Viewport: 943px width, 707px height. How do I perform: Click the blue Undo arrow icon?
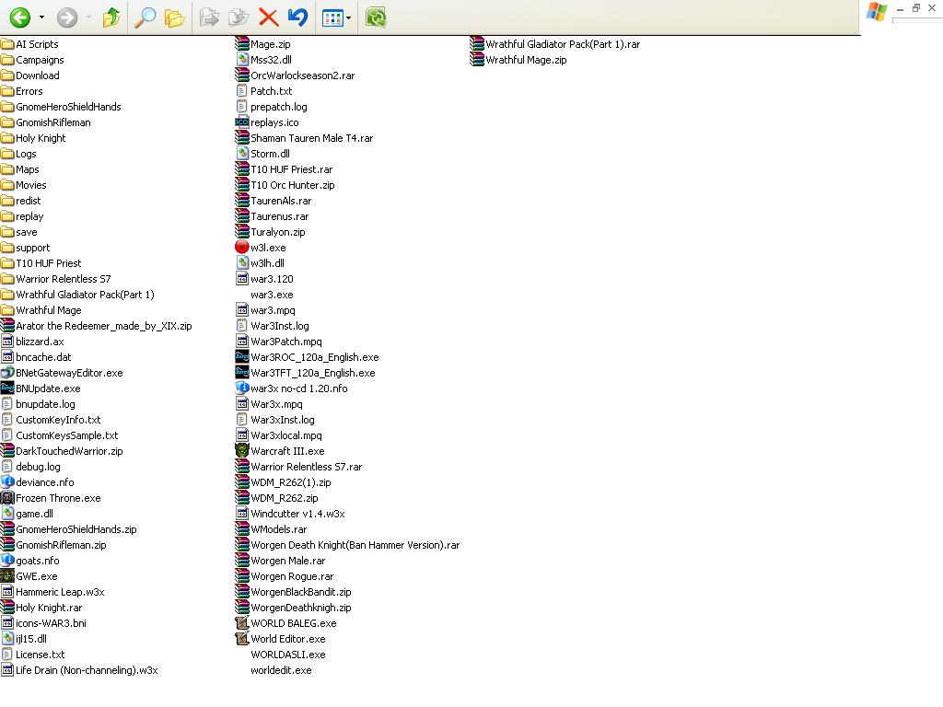click(x=297, y=17)
